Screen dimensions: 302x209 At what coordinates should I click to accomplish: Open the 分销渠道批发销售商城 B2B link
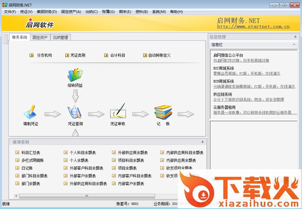tap(254, 87)
